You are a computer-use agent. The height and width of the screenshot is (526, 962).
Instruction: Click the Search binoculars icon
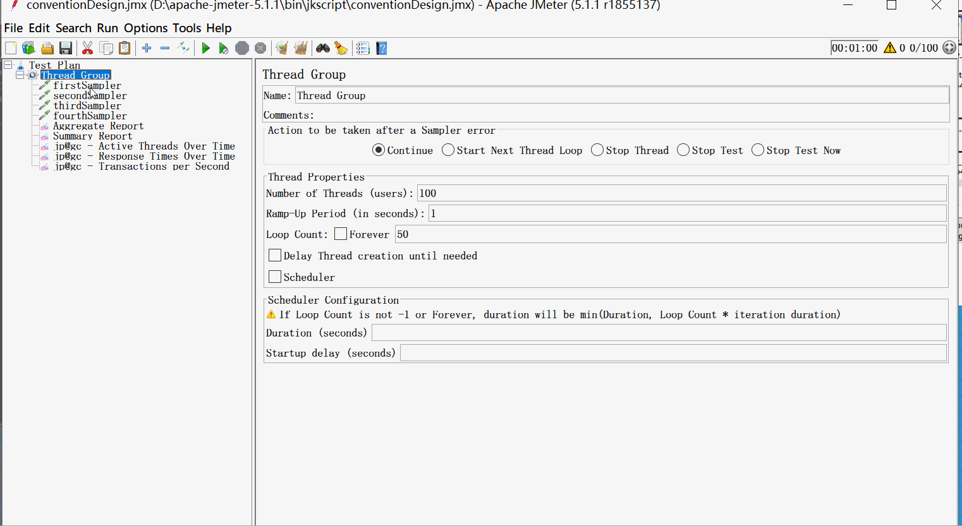coord(323,49)
